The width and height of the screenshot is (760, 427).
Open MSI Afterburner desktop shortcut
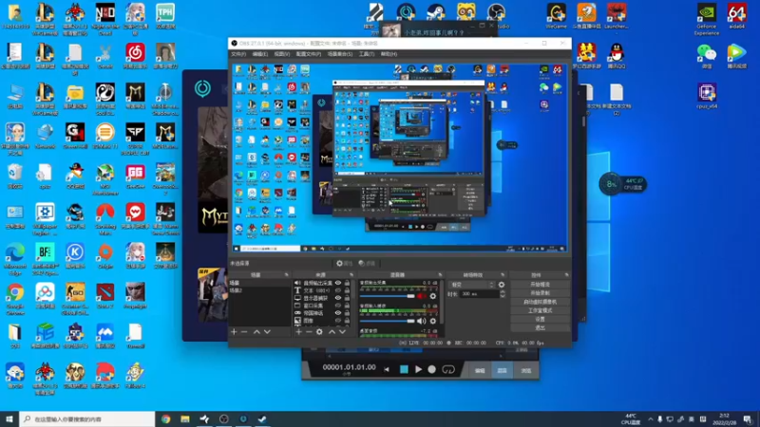coord(105,179)
